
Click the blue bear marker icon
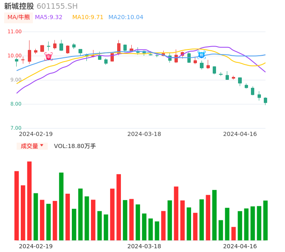(x=201, y=55)
